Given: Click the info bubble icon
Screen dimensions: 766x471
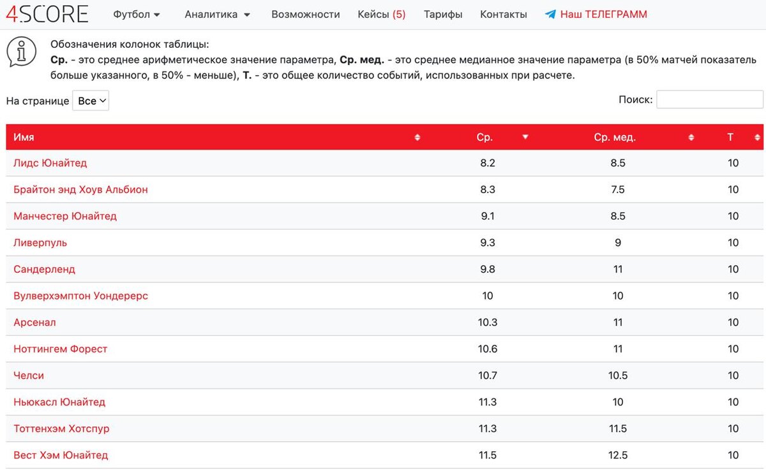Looking at the screenshot, I should click(x=21, y=52).
